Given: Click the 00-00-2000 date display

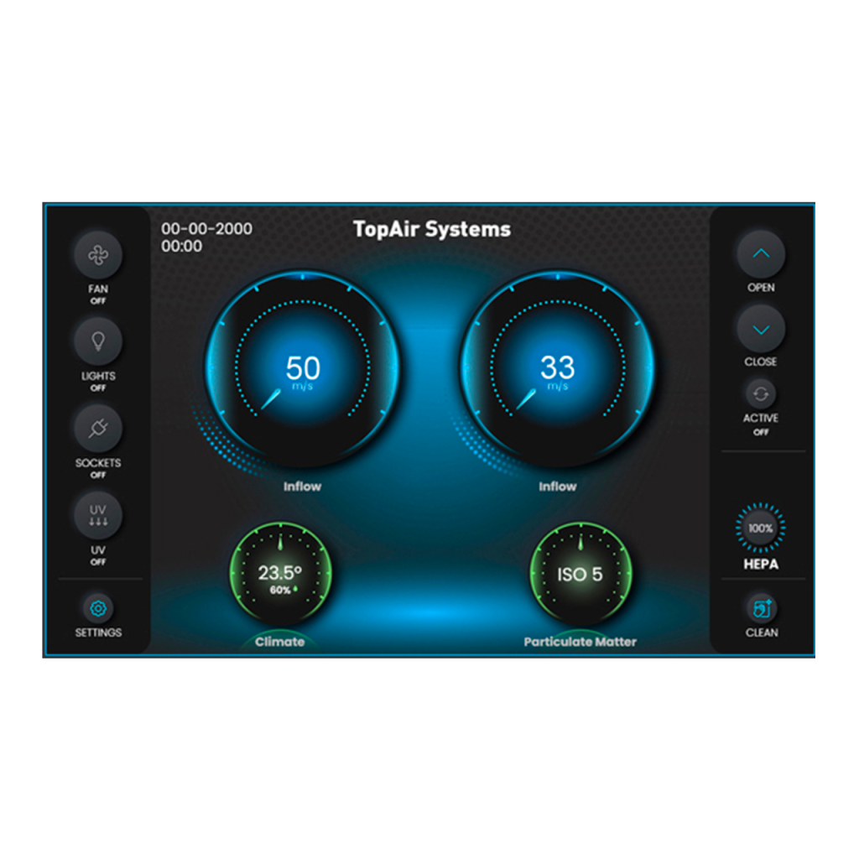Looking at the screenshot, I should pyautogui.click(x=206, y=229).
